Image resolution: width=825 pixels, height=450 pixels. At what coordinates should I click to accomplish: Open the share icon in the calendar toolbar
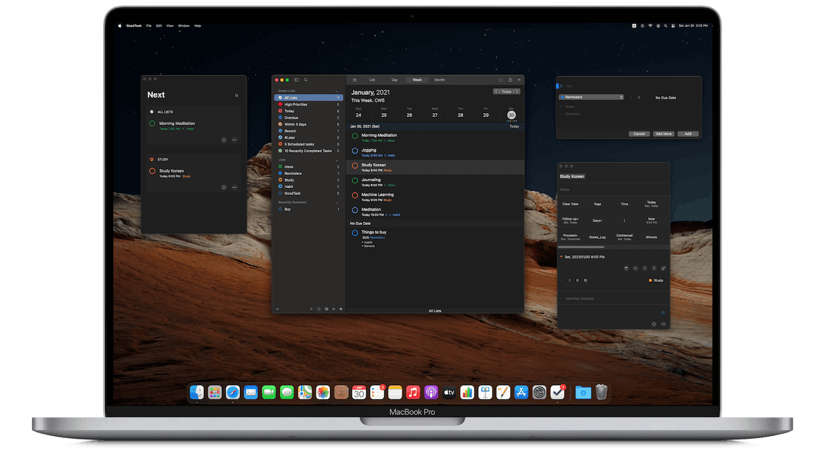tap(510, 80)
